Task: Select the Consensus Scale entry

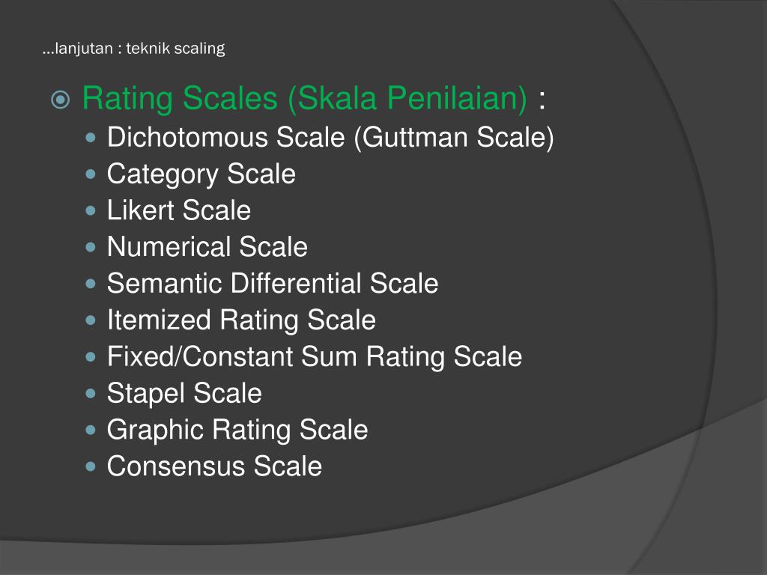Action: (214, 466)
